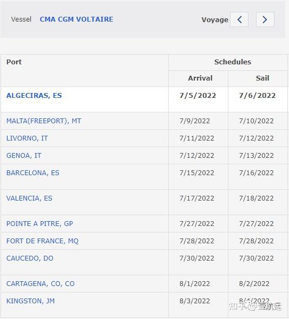Select the Algeciras arrival date 7/5/2022

click(x=198, y=95)
